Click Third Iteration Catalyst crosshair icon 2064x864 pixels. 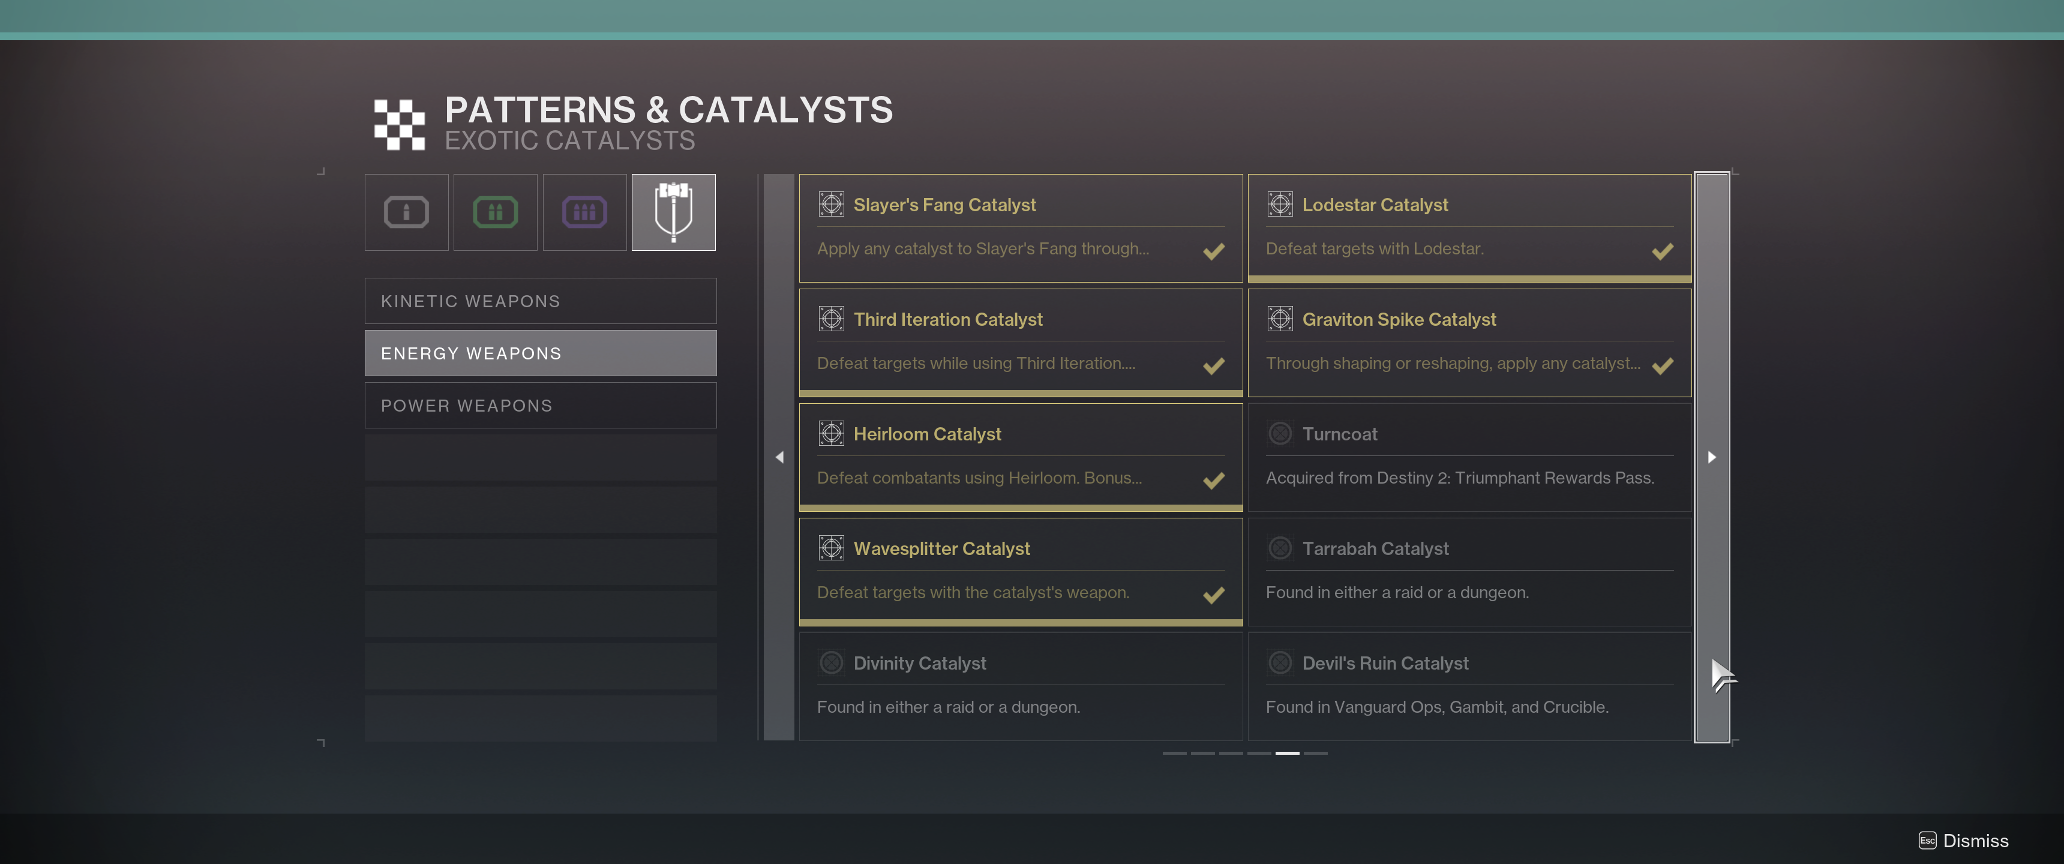(x=831, y=319)
